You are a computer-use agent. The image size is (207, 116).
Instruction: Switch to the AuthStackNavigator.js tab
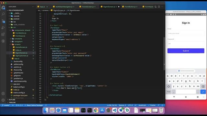64,6
